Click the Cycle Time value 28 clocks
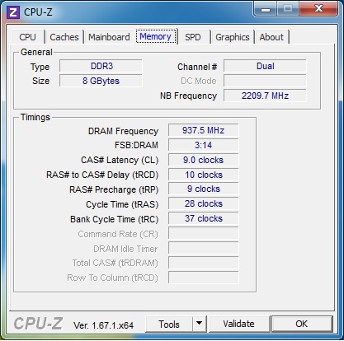The width and height of the screenshot is (344, 341). 204,204
